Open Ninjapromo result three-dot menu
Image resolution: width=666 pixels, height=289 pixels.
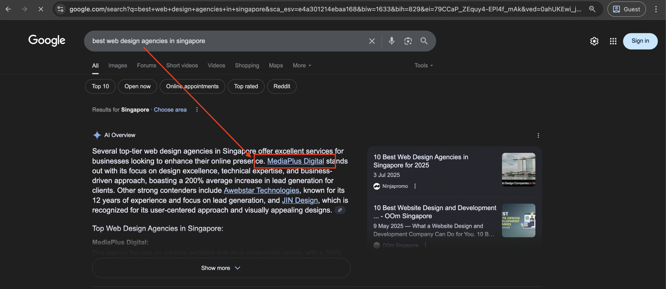pos(415,186)
